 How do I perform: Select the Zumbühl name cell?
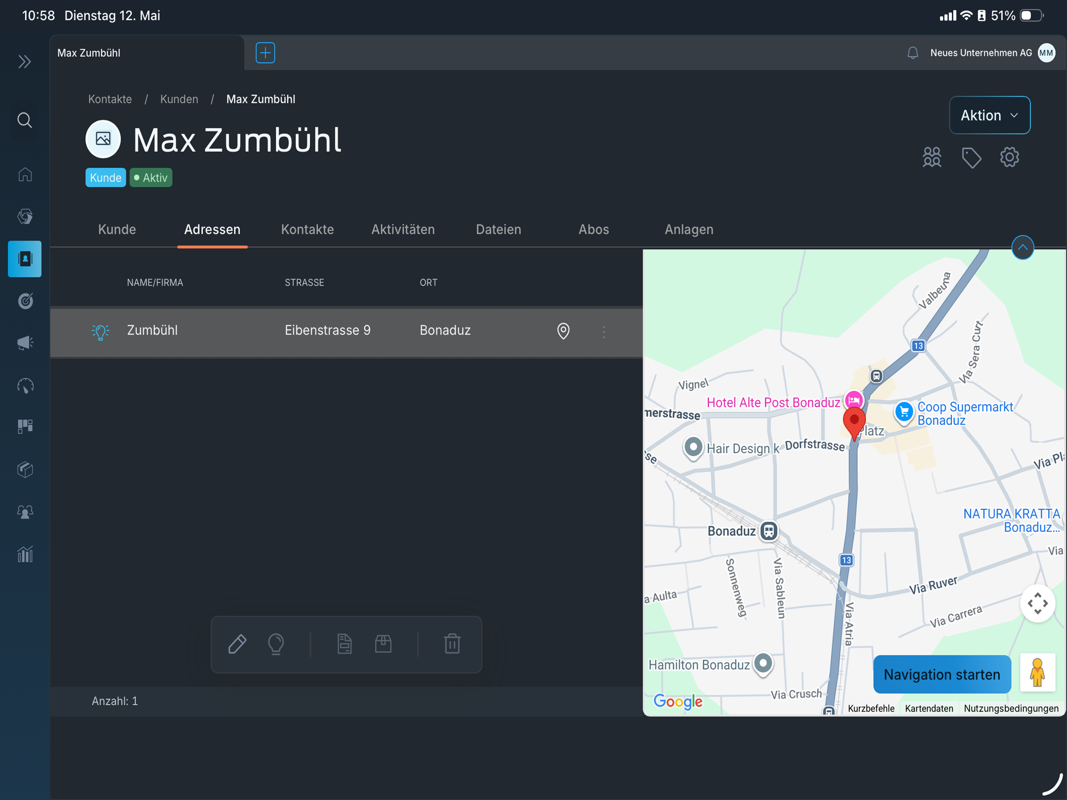[152, 330]
